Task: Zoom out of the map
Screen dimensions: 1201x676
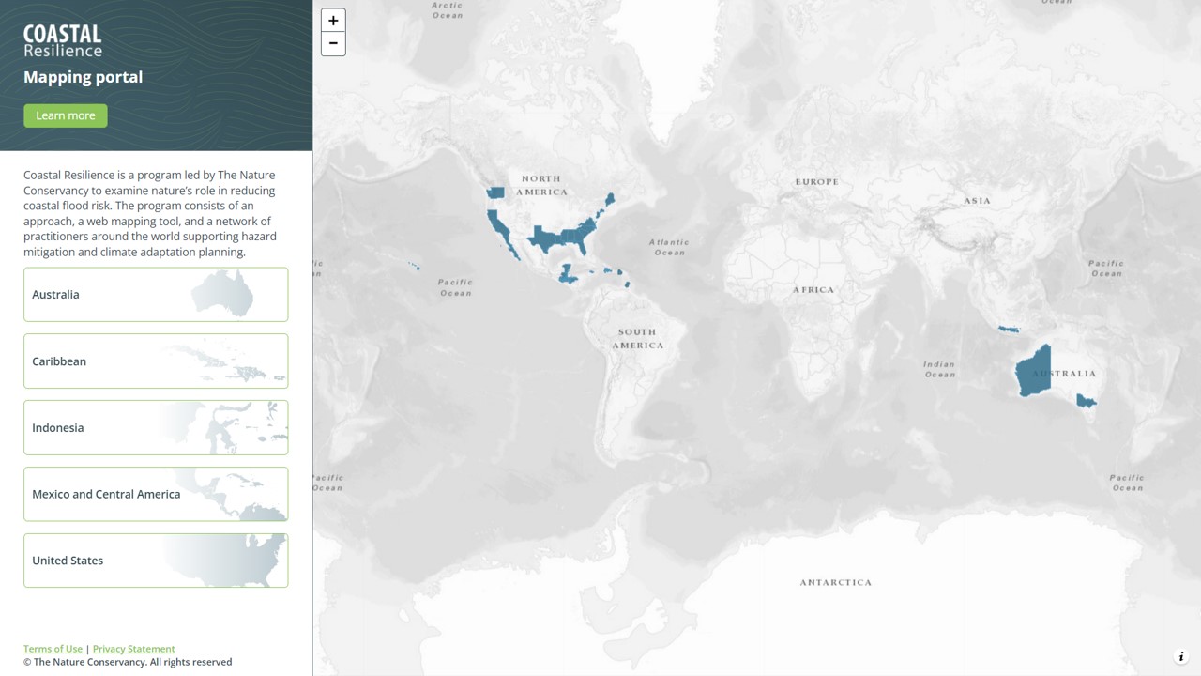Action: 333,43
